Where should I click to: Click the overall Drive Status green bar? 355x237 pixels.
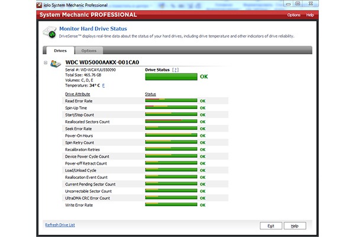171,76
